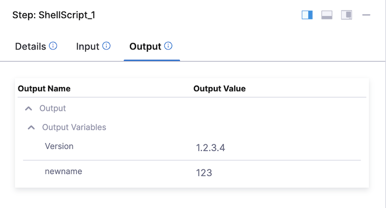
Task: Switch to the Input tab
Action: point(88,46)
